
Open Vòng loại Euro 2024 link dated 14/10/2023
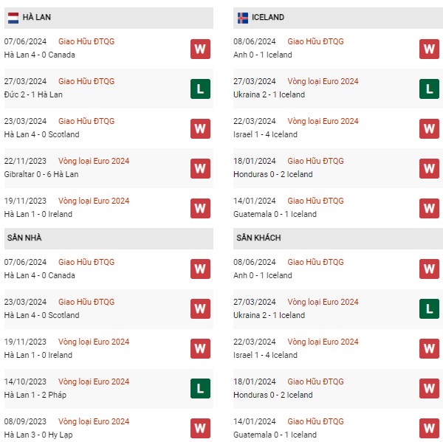[94, 381]
